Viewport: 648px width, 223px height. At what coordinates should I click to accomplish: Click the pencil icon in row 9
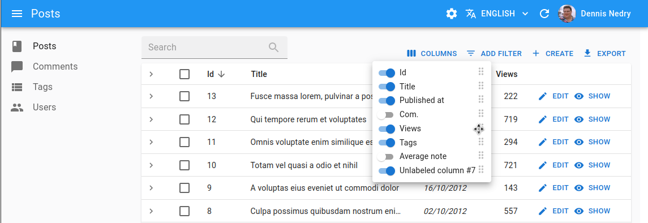(x=543, y=188)
